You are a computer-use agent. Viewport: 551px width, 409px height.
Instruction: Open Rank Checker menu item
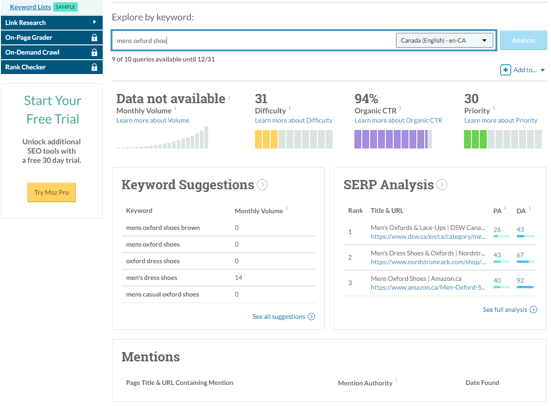click(x=52, y=67)
